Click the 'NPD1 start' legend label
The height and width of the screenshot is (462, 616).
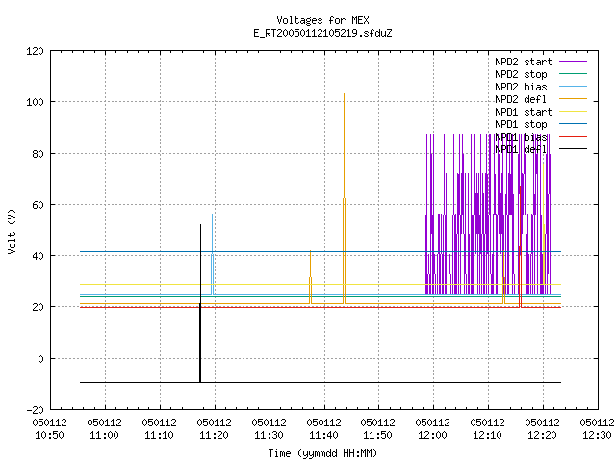[524, 112]
